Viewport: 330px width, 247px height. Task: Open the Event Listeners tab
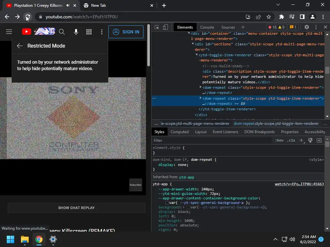point(225,132)
